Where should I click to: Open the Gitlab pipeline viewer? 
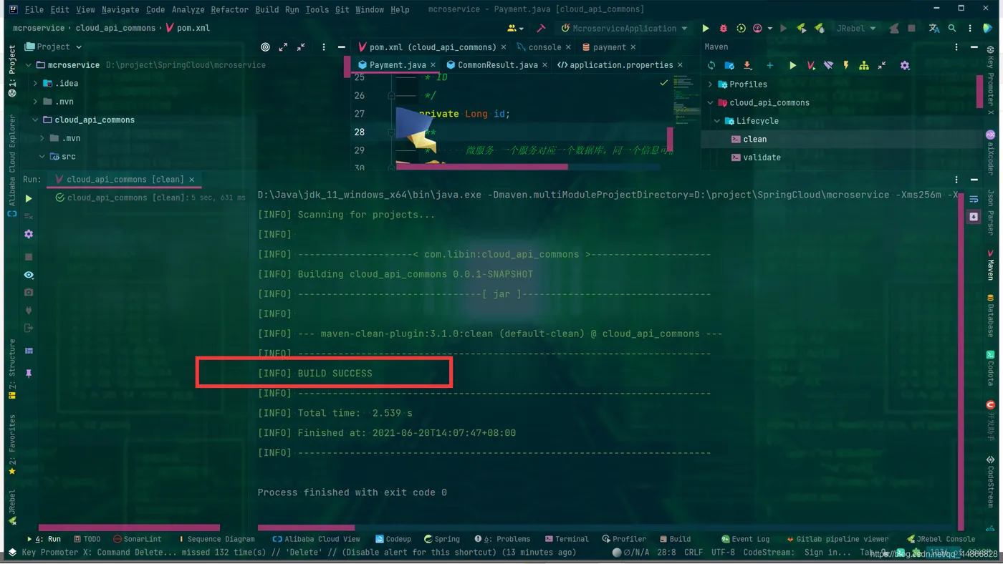tap(838, 539)
